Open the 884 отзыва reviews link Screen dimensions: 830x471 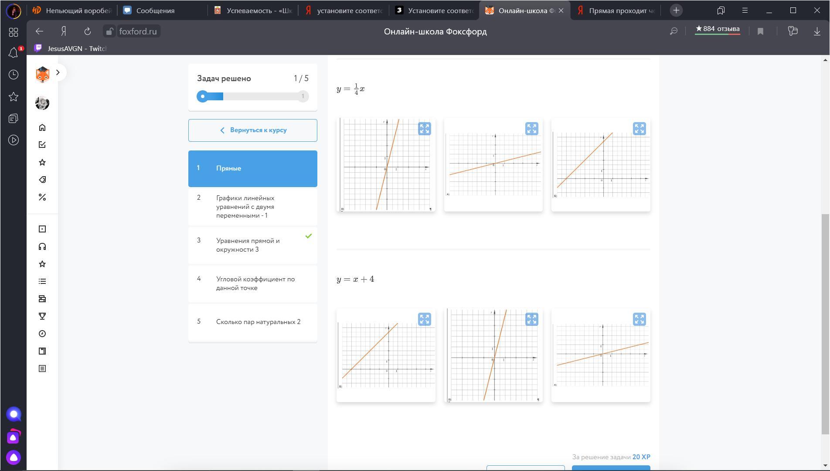click(x=717, y=29)
